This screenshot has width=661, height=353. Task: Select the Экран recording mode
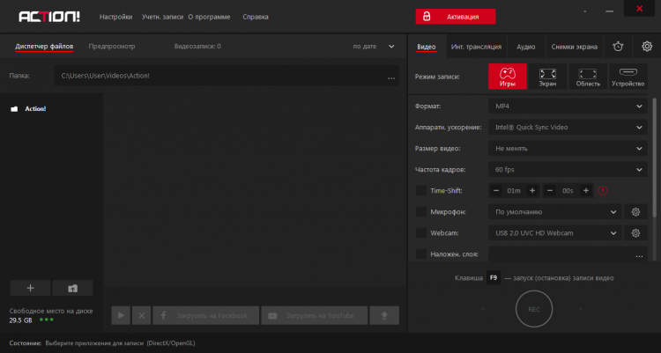(547, 77)
